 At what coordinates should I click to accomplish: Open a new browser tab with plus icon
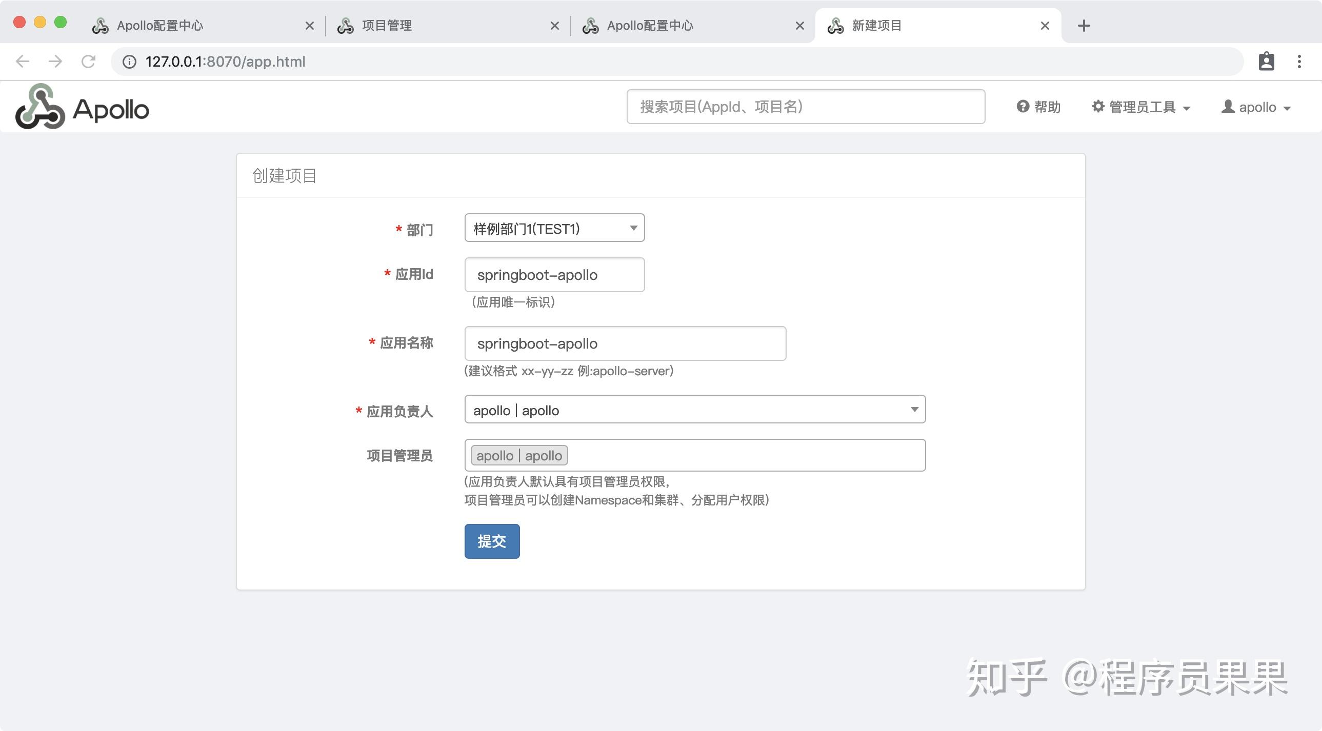pyautogui.click(x=1084, y=26)
